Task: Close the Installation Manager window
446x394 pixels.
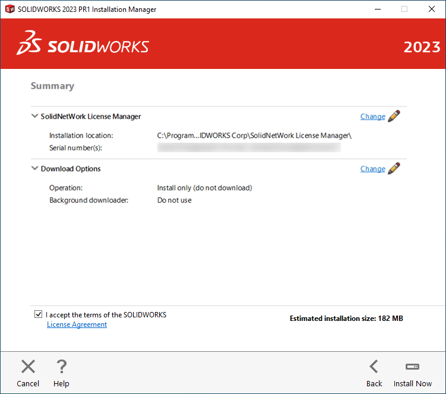Action: 432,9
